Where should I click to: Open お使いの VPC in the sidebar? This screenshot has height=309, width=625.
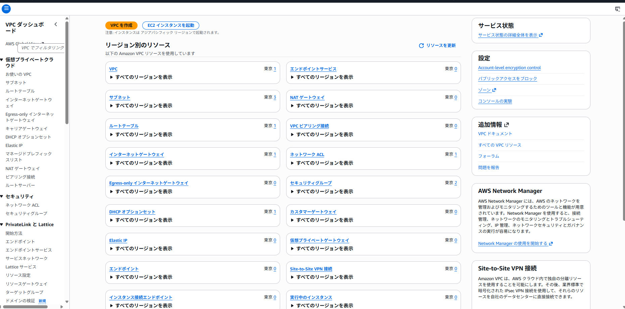pos(18,74)
